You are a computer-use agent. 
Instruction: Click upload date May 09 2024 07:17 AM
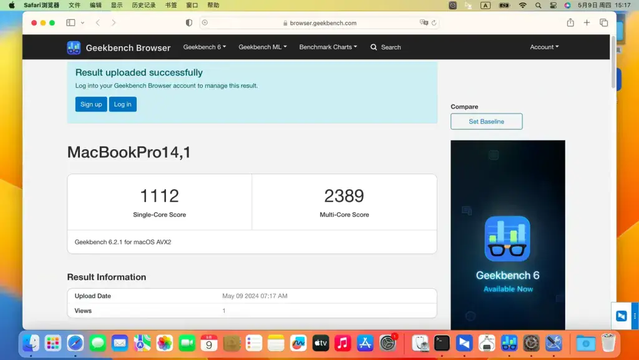[255, 296]
